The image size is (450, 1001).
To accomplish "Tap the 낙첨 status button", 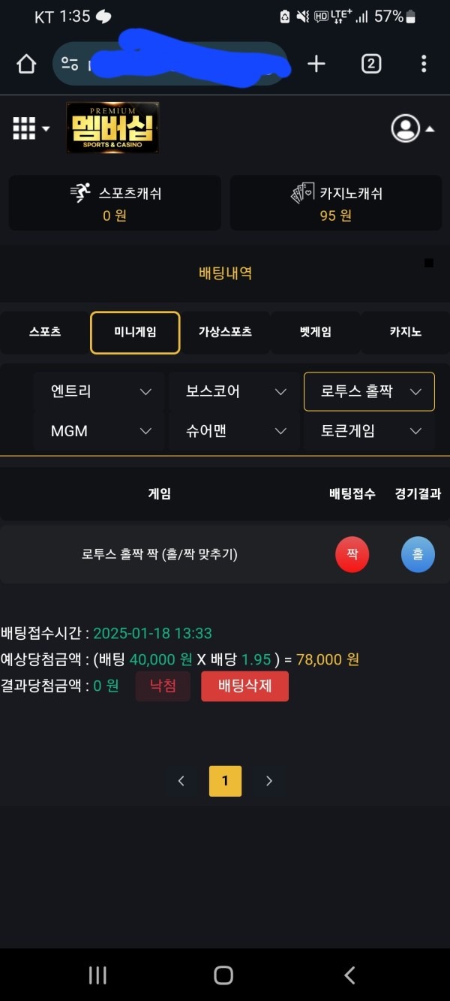I will pos(163,686).
